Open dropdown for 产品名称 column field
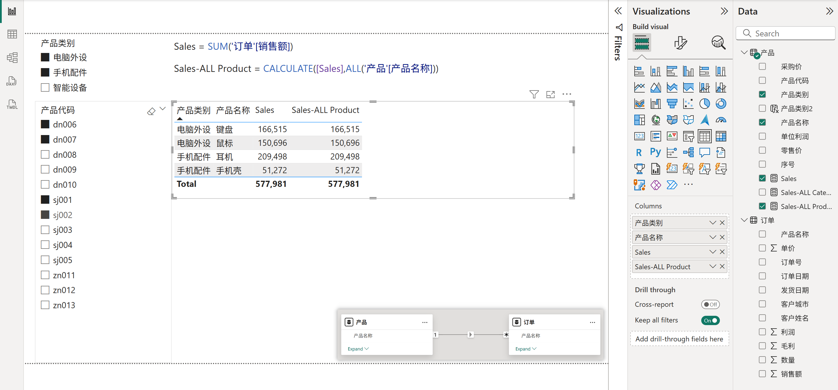Screen dimensions: 838x390 tap(712, 237)
